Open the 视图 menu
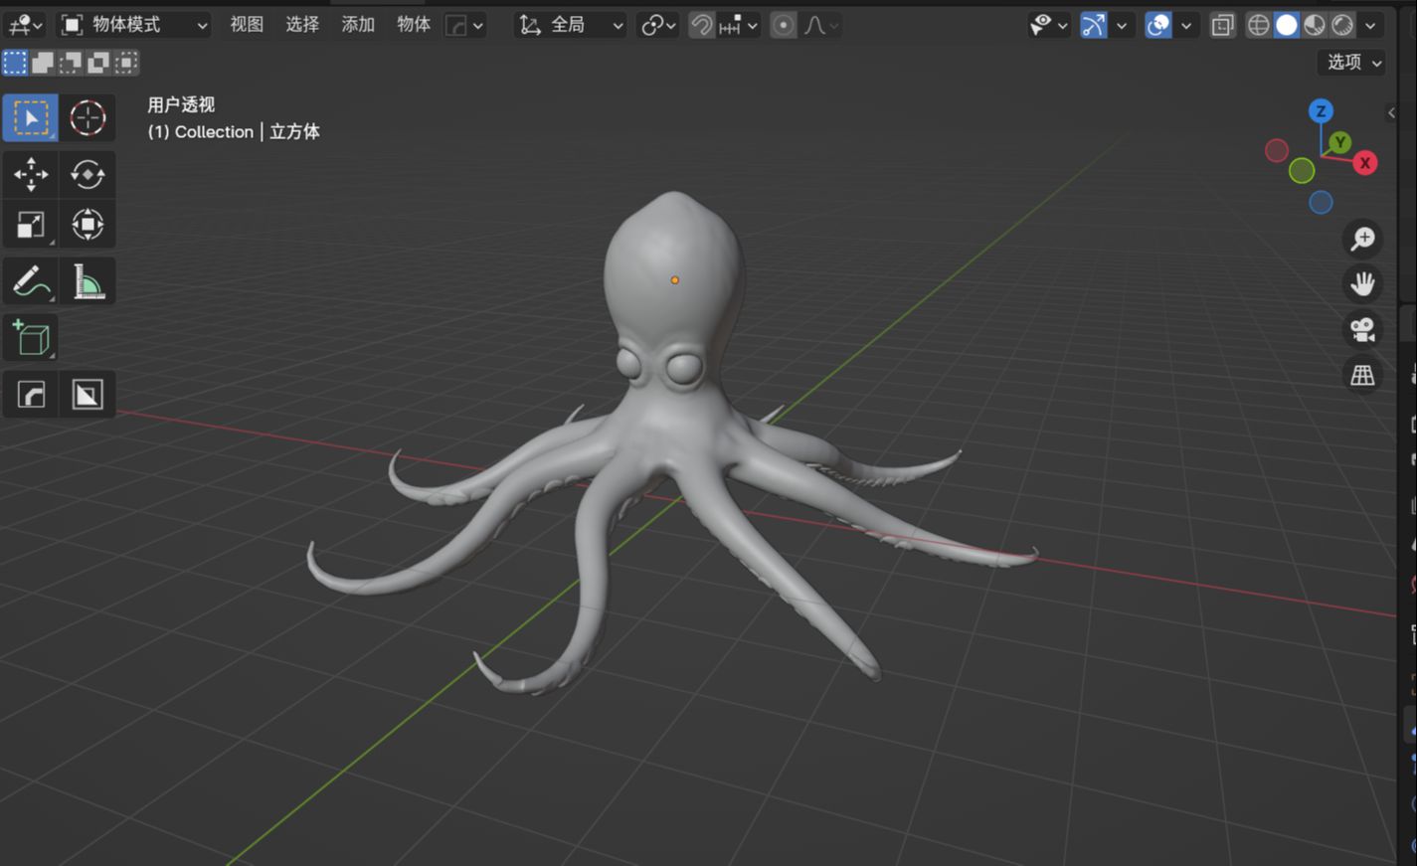The height and width of the screenshot is (866, 1417). pos(246,25)
